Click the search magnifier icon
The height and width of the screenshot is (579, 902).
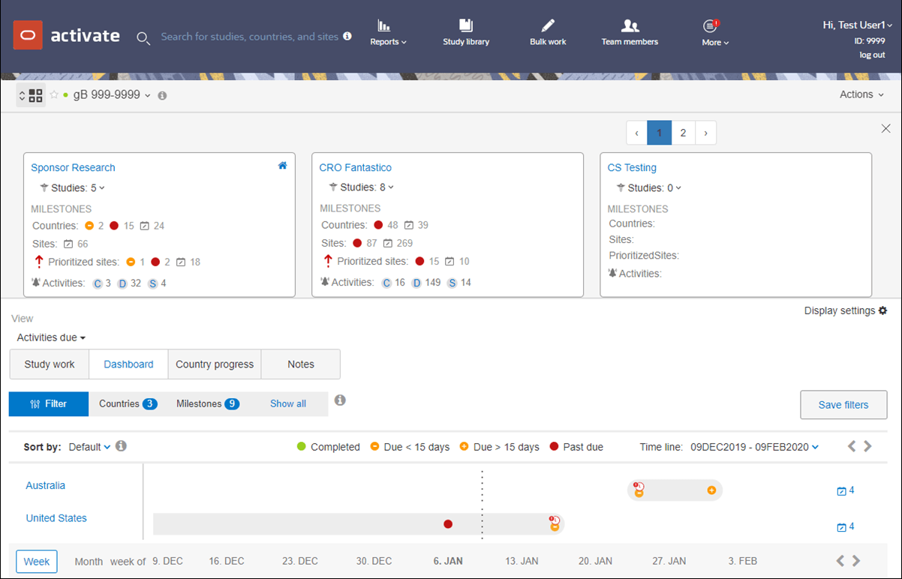coord(143,37)
